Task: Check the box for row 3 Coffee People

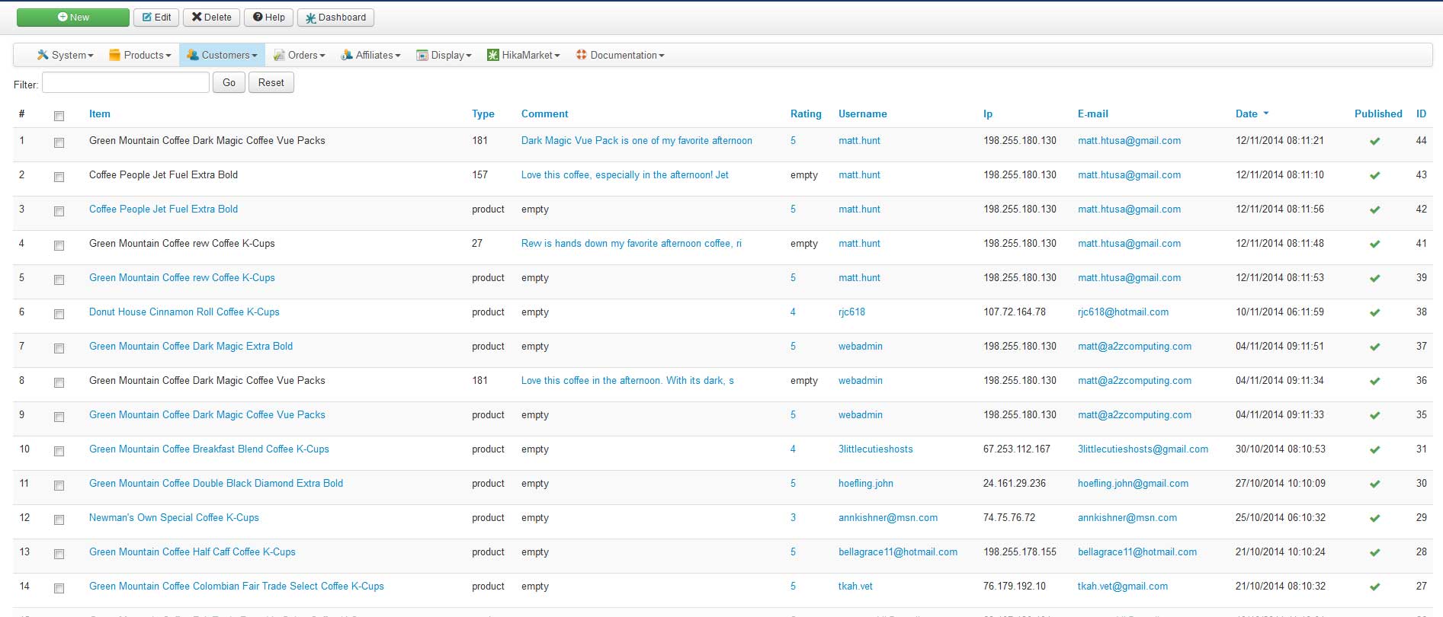Action: pyautogui.click(x=59, y=211)
